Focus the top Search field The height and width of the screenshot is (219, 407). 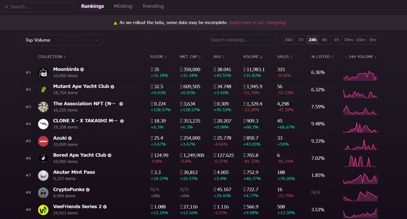[x=38, y=7]
